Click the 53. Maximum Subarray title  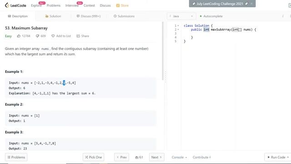coord(26,28)
